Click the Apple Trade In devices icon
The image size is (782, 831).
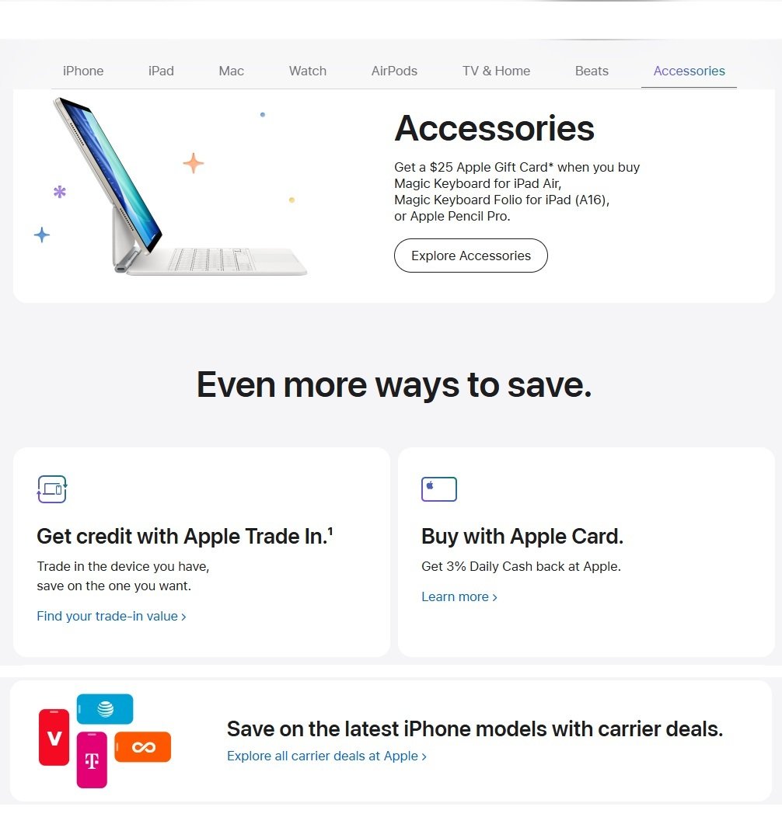click(x=52, y=489)
